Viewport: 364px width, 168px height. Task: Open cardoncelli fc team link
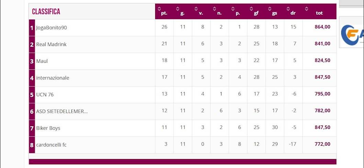[x=51, y=145]
